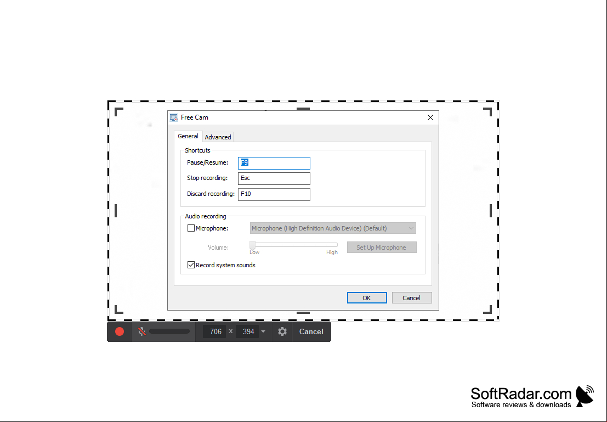
Task: Click the top-right corner resize handle
Action: [x=487, y=112]
